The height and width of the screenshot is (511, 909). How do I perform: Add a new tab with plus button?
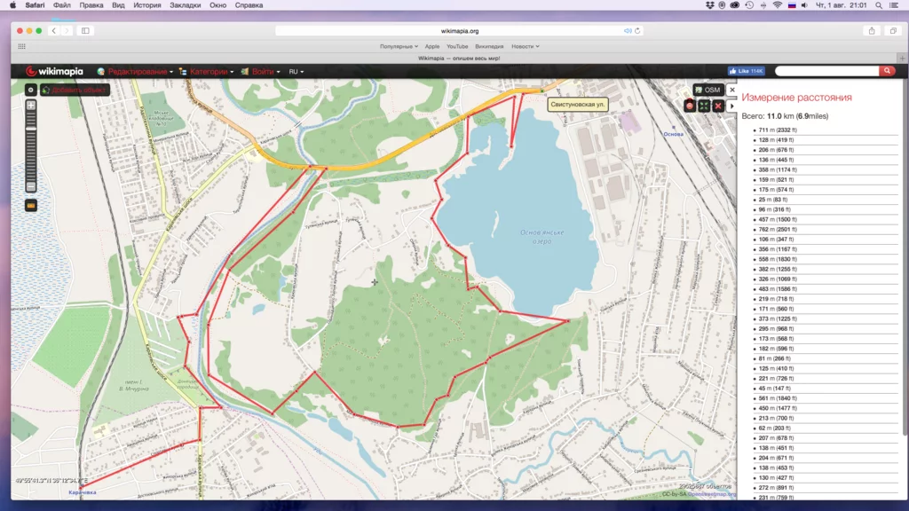tap(902, 58)
